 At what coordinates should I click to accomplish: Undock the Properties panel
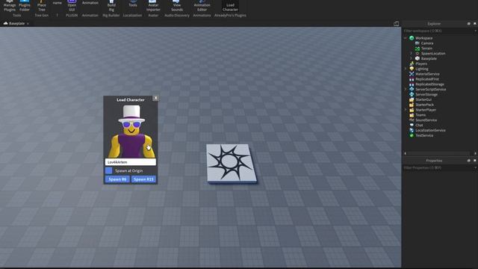click(469, 161)
